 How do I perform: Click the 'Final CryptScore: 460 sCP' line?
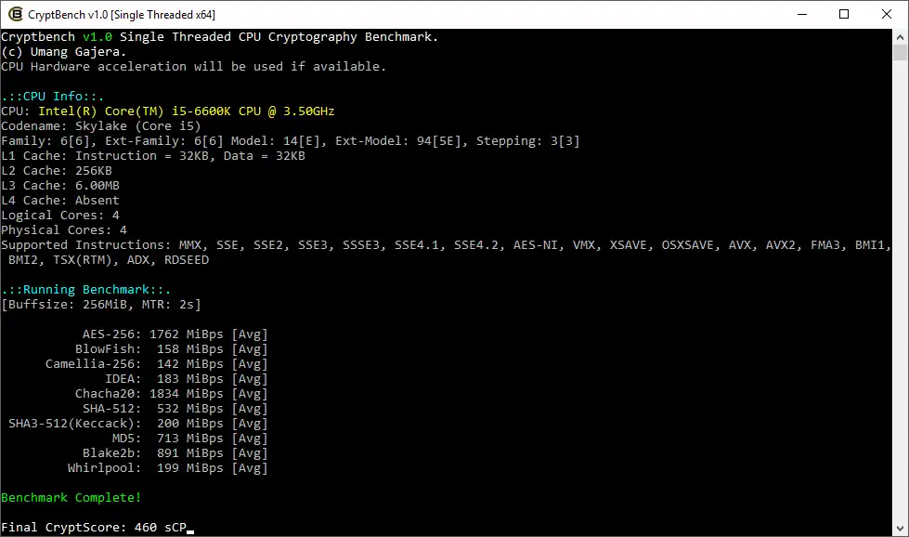pyautogui.click(x=94, y=527)
